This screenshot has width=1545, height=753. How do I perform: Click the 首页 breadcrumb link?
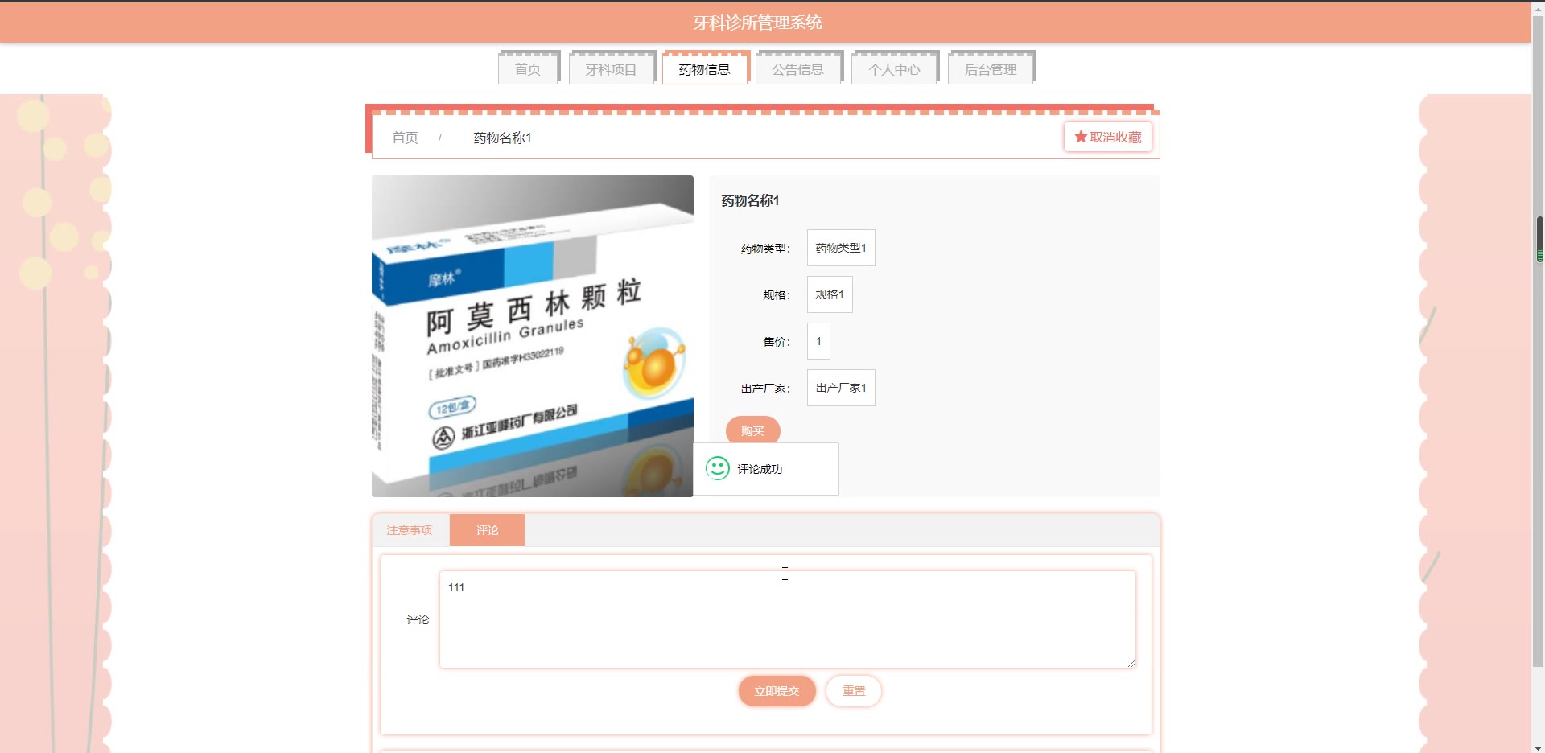point(405,138)
